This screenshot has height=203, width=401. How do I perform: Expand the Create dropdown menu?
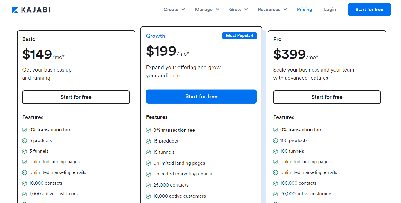click(x=174, y=10)
